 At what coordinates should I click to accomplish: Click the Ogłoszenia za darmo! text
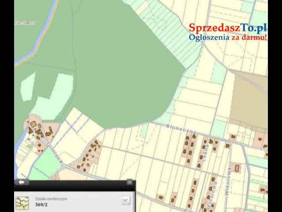pos(228,38)
